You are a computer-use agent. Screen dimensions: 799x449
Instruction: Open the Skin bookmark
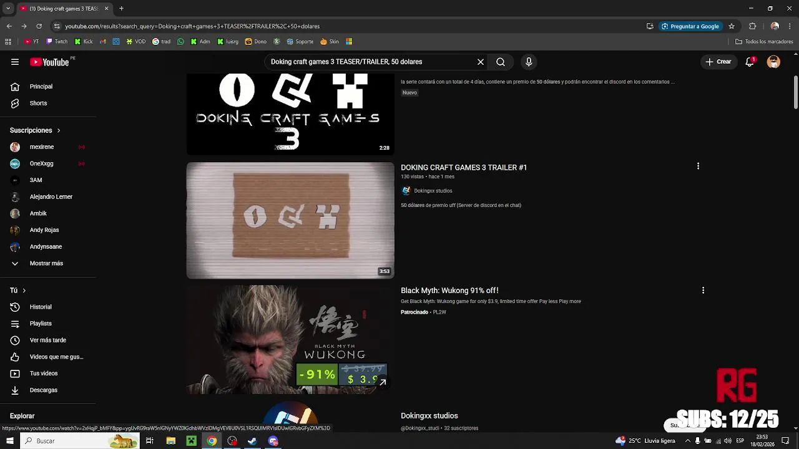(x=329, y=42)
